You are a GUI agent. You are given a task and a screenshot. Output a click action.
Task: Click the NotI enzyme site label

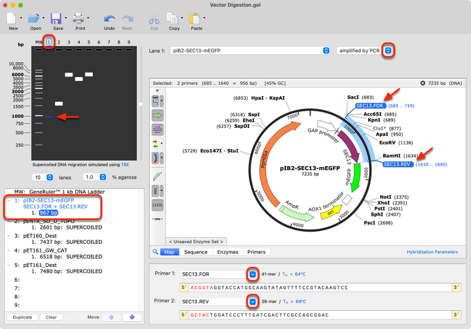pos(386,197)
